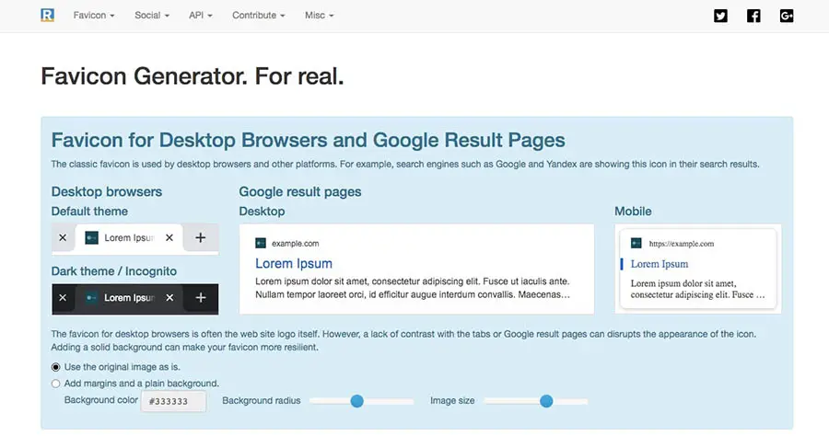Close the left tab in default theme preview
Viewport: 829px width, 436px height.
click(63, 237)
